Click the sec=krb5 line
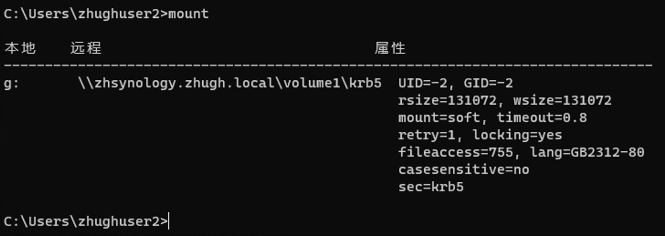The image size is (665, 236). [x=431, y=187]
